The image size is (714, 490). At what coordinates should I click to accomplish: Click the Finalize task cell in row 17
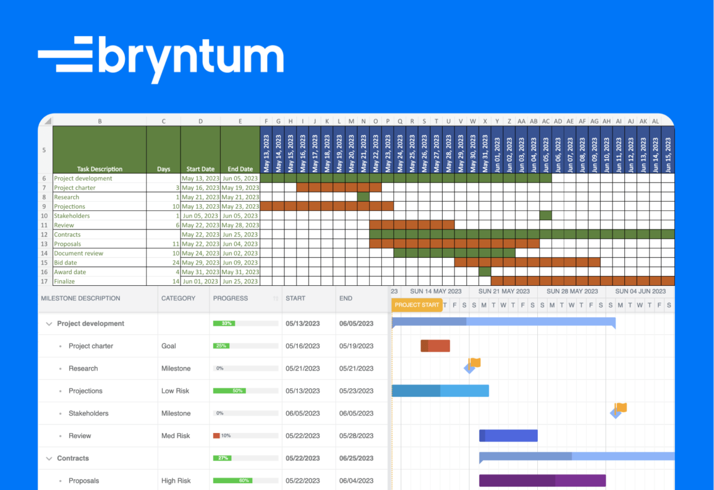pyautogui.click(x=64, y=281)
